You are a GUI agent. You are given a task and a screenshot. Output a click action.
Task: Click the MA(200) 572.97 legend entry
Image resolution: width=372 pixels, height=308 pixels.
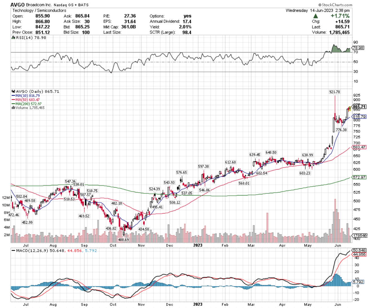coord(28,104)
